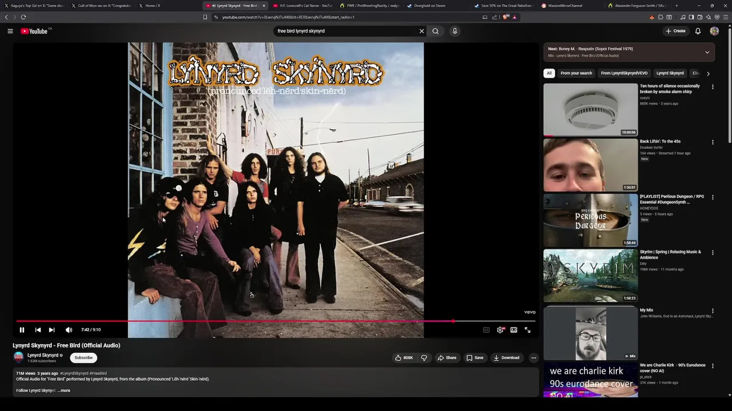Image resolution: width=732 pixels, height=411 pixels.
Task: Expand the Mix playlist panel chevron
Action: point(707,52)
